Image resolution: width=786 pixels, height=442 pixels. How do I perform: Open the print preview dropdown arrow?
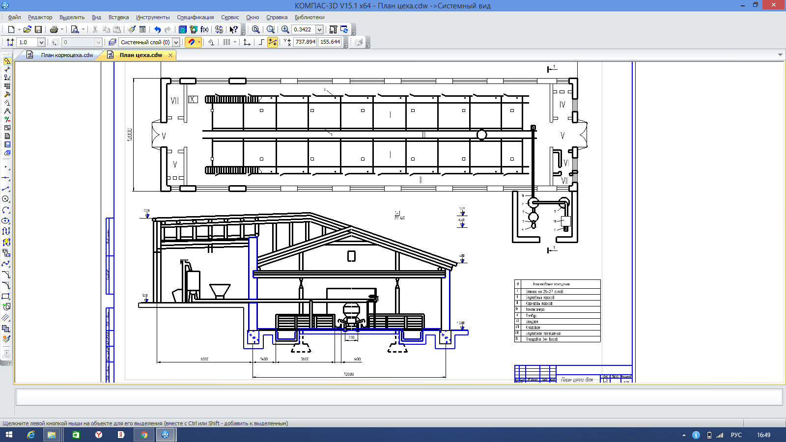83,29
